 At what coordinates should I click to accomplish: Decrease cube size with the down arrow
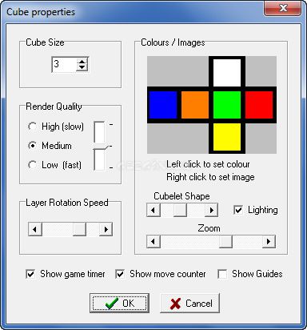click(x=82, y=67)
